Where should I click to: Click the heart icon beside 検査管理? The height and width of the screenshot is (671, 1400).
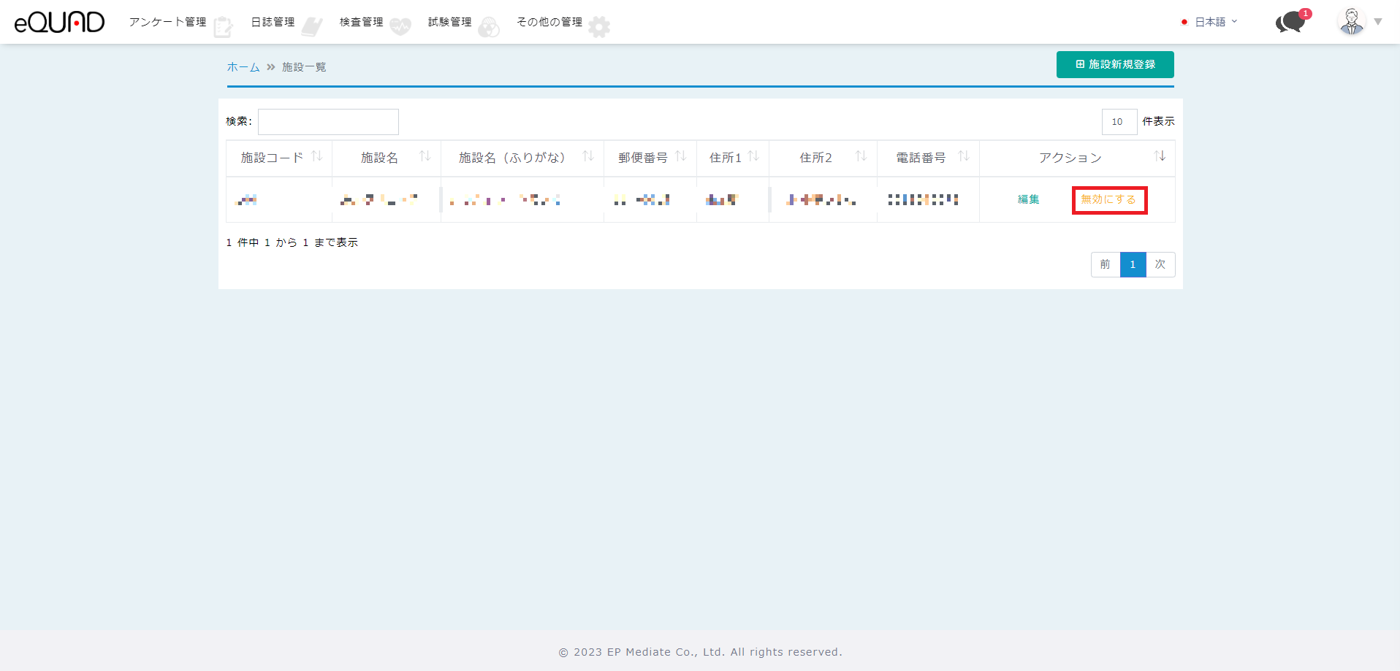coord(400,27)
